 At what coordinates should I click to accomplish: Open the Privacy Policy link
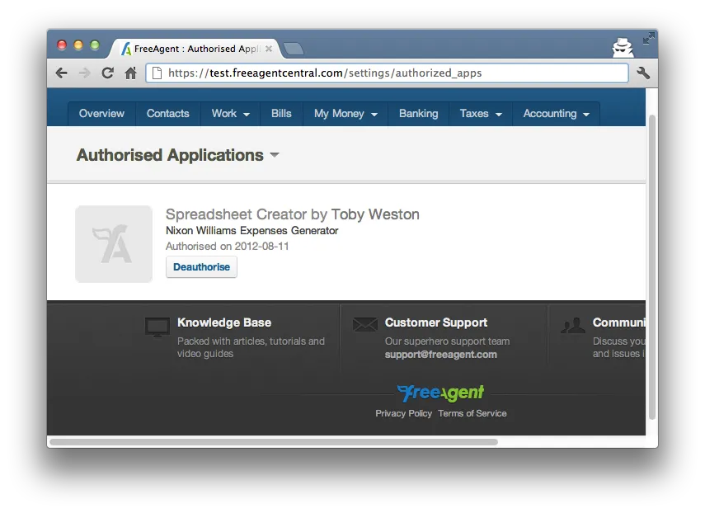(404, 414)
